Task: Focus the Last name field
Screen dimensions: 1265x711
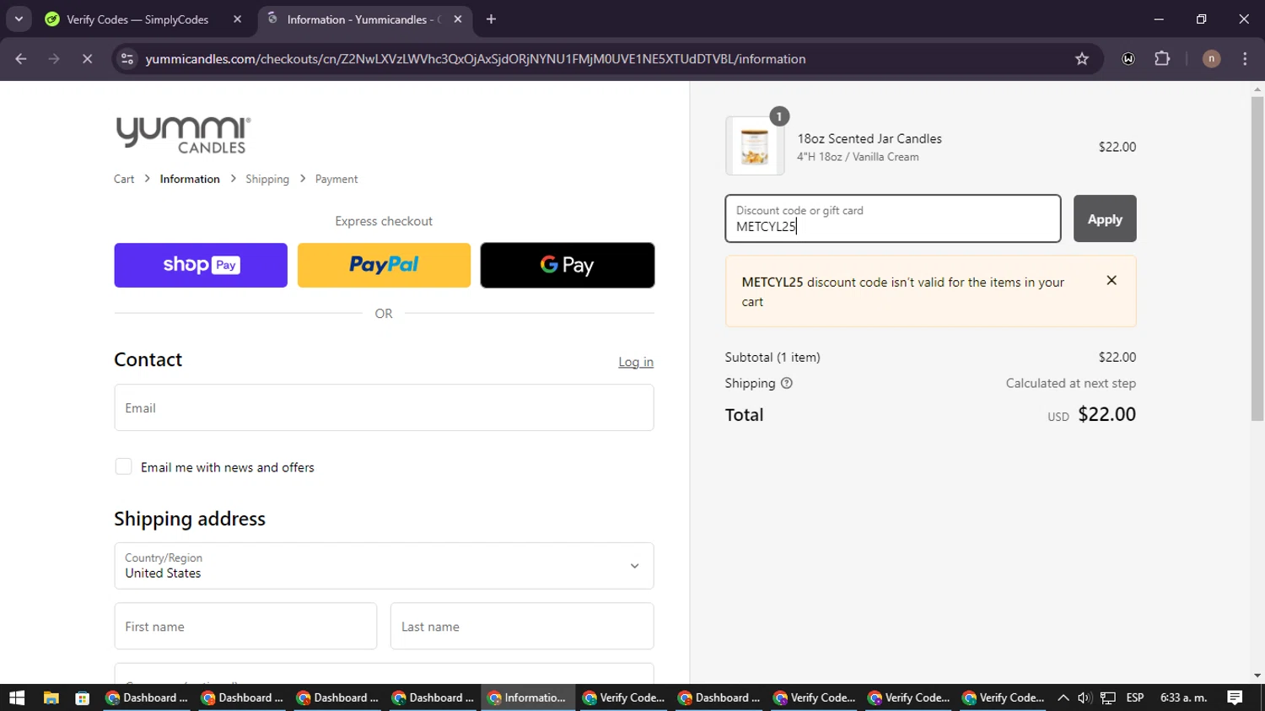Action: pos(522,626)
